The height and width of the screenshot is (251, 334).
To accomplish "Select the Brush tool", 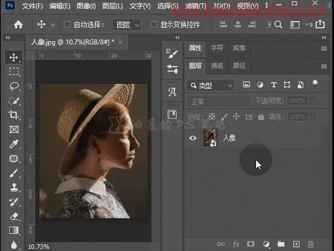I will click(14, 173).
